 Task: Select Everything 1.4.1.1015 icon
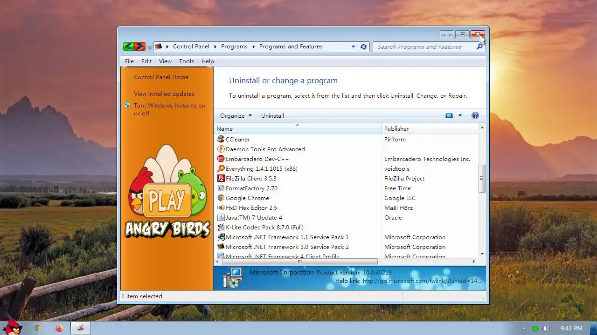(221, 168)
